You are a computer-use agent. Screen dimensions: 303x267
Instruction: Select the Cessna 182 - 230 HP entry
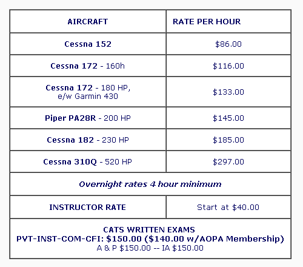(x=88, y=140)
